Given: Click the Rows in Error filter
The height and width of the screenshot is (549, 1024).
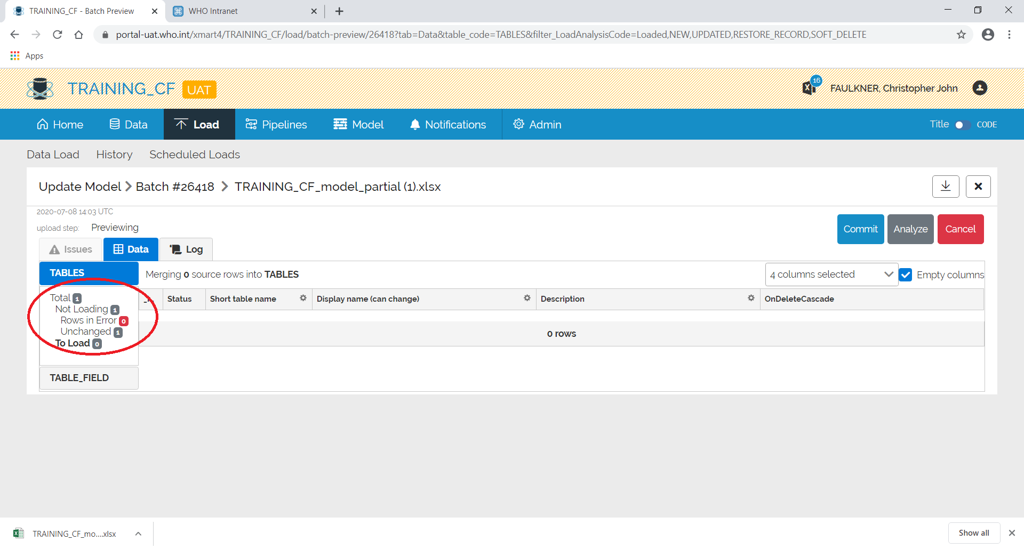Looking at the screenshot, I should click(89, 320).
